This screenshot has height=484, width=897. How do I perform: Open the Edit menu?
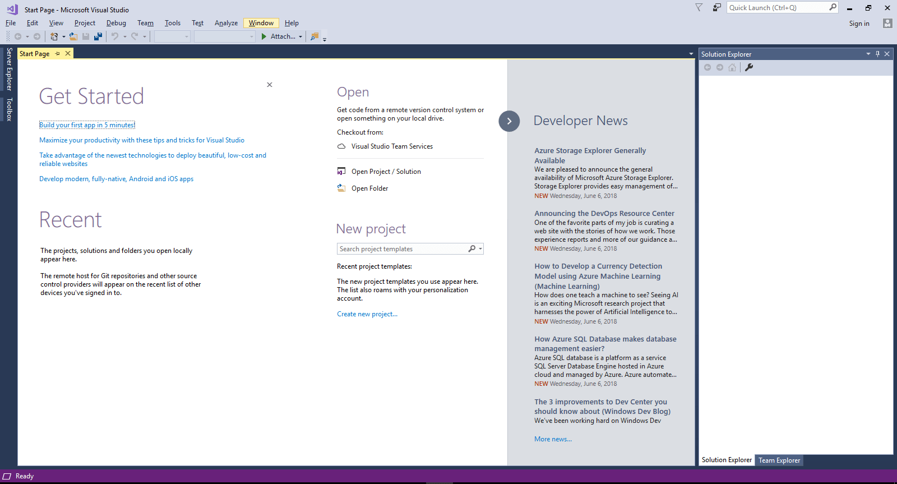coord(33,23)
